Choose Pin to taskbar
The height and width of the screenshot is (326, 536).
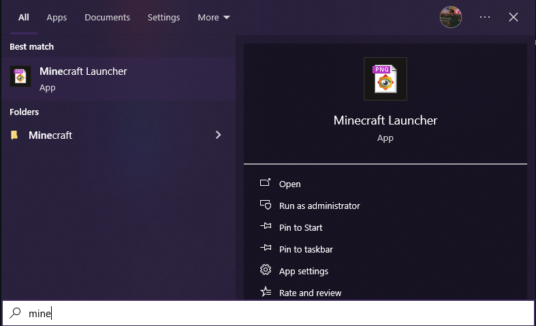tap(306, 250)
